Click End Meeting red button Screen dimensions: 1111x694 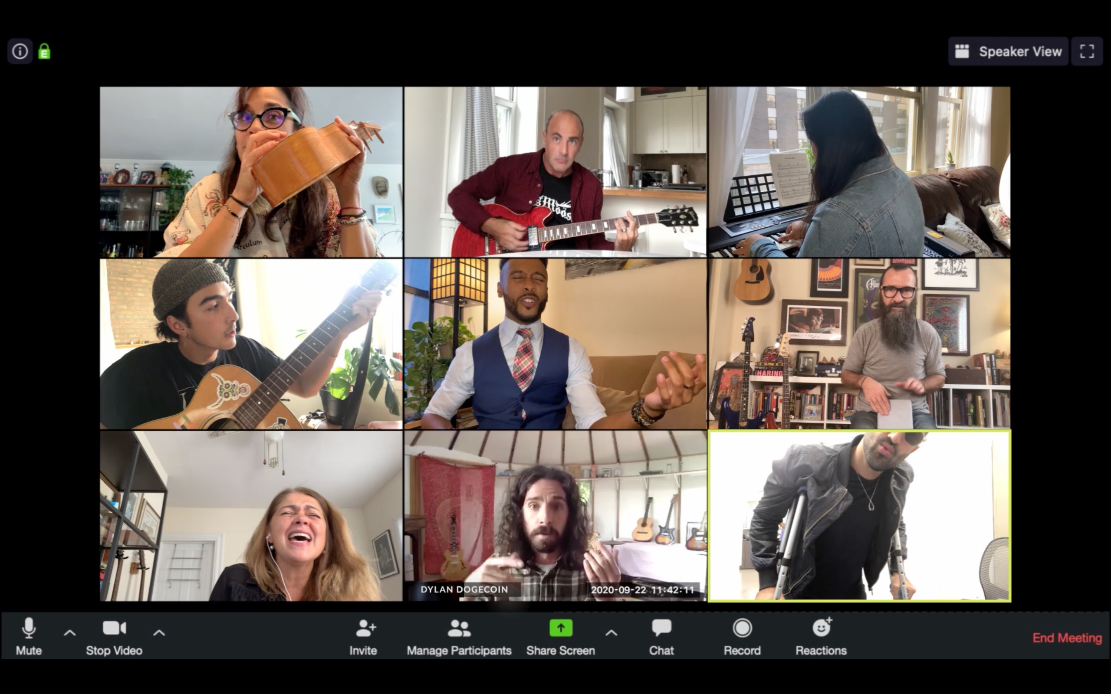tap(1068, 638)
